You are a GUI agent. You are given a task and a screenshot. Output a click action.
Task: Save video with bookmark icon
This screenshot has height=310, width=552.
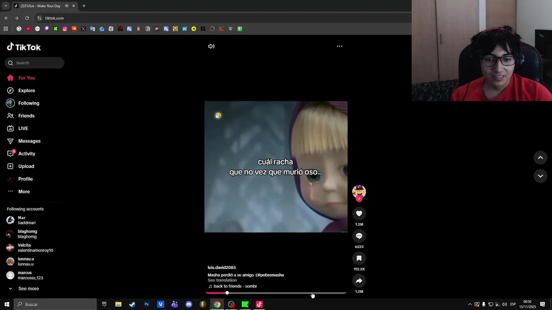point(359,258)
